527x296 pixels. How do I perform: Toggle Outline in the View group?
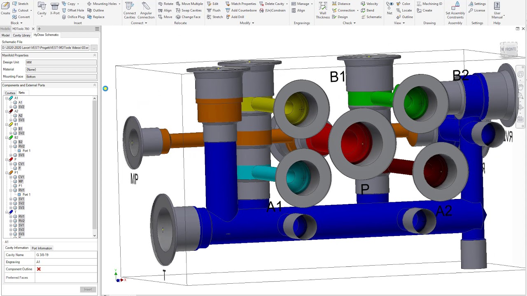tap(404, 17)
